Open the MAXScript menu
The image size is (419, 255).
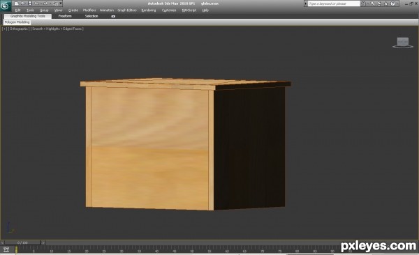pos(189,10)
